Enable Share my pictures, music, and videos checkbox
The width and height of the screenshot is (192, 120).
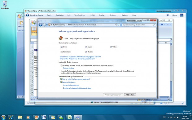tap(61, 65)
